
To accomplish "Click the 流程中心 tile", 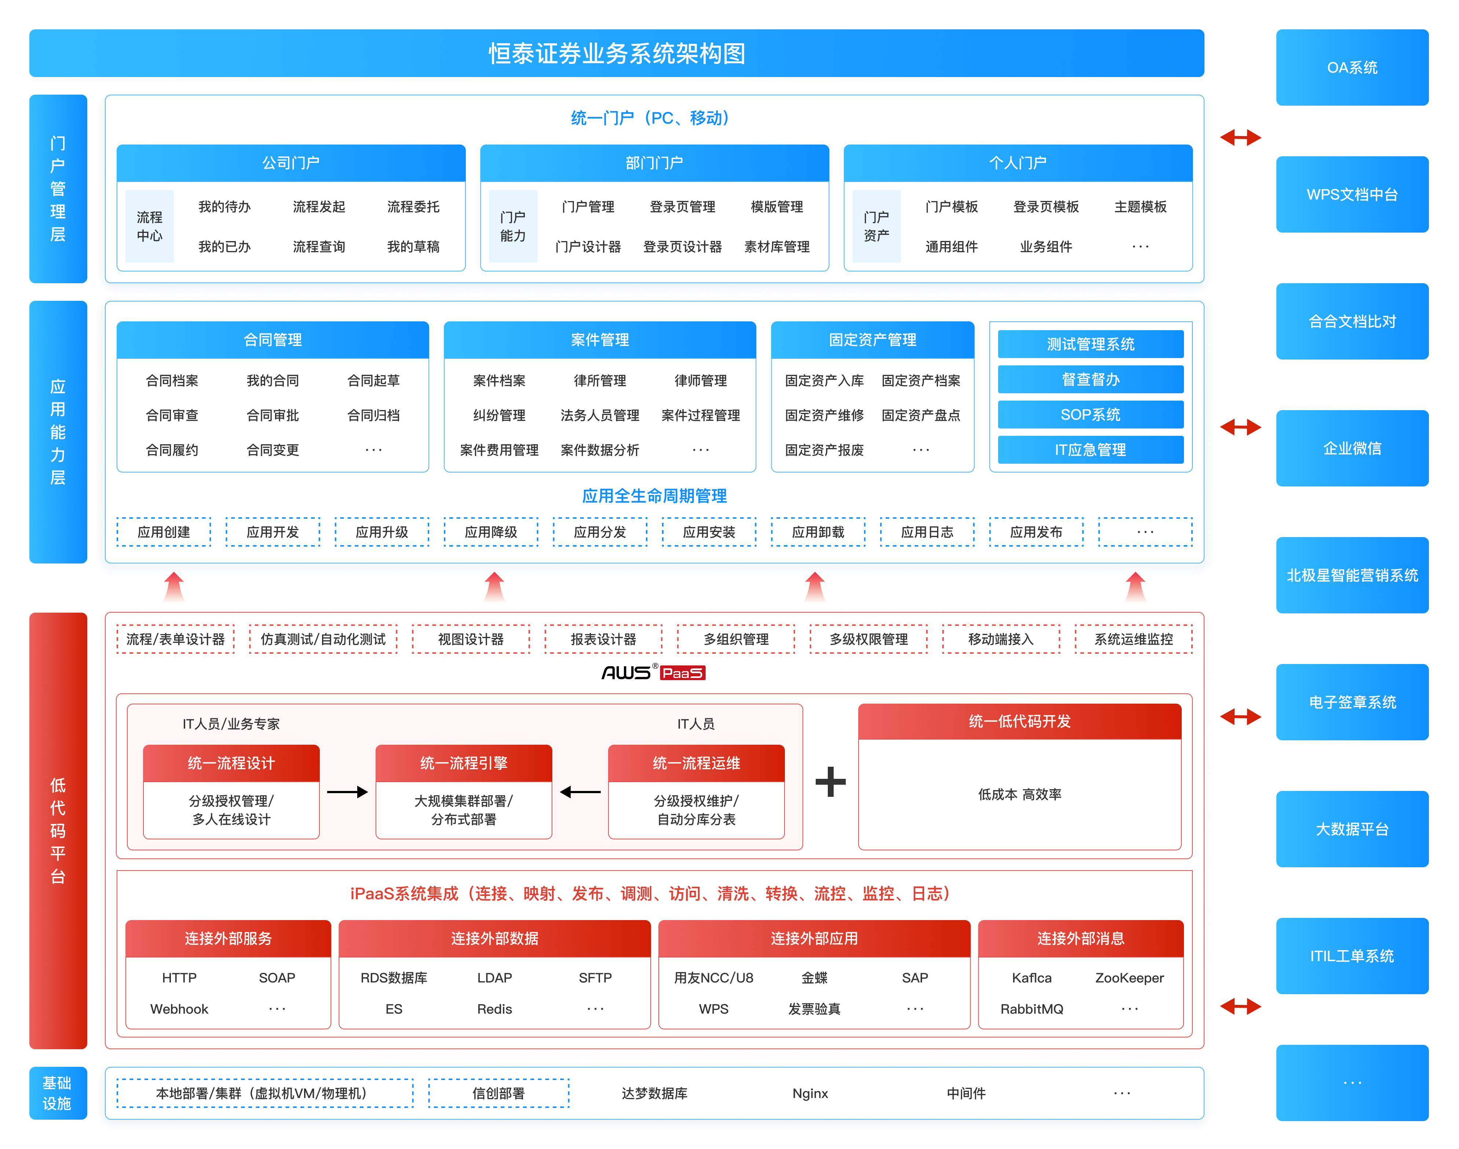I will tap(149, 226).
